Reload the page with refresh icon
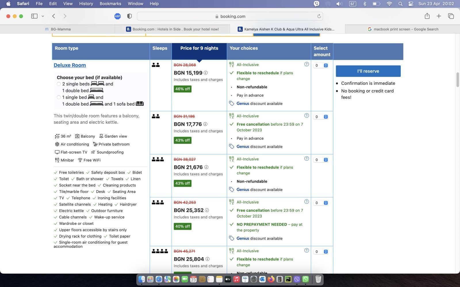 (x=319, y=16)
